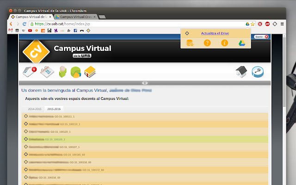Click the orange info icon in the popup
Image resolution: width=296 pixels, height=185 pixels.
point(224,43)
